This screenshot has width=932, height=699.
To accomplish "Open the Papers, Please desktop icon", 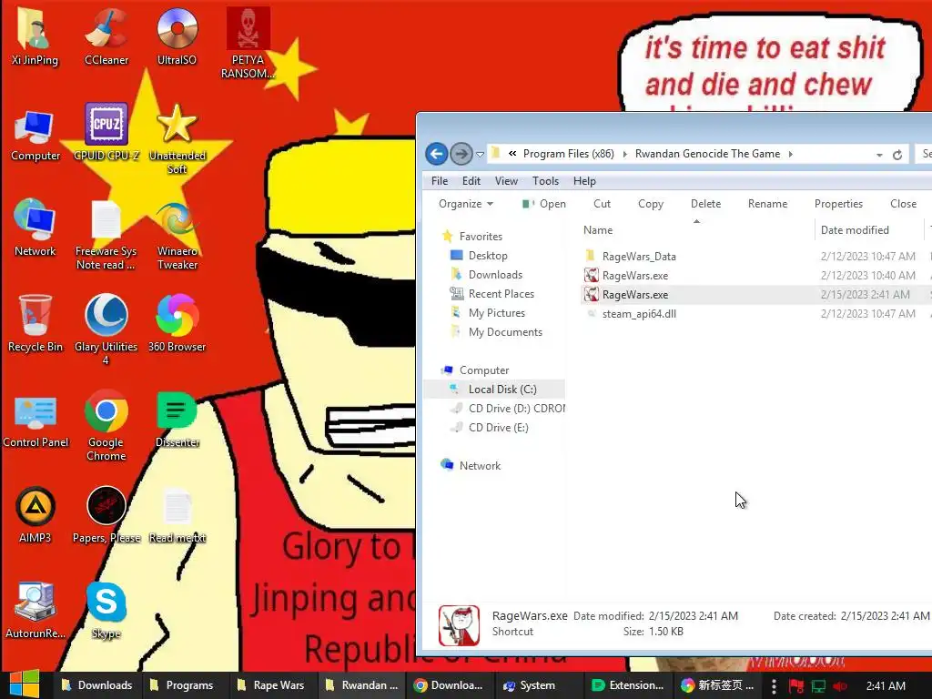I will click(106, 515).
